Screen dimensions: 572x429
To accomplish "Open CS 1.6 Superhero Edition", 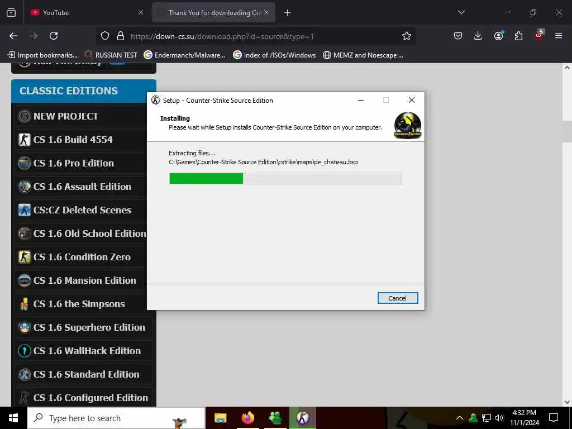I will 84,327.
